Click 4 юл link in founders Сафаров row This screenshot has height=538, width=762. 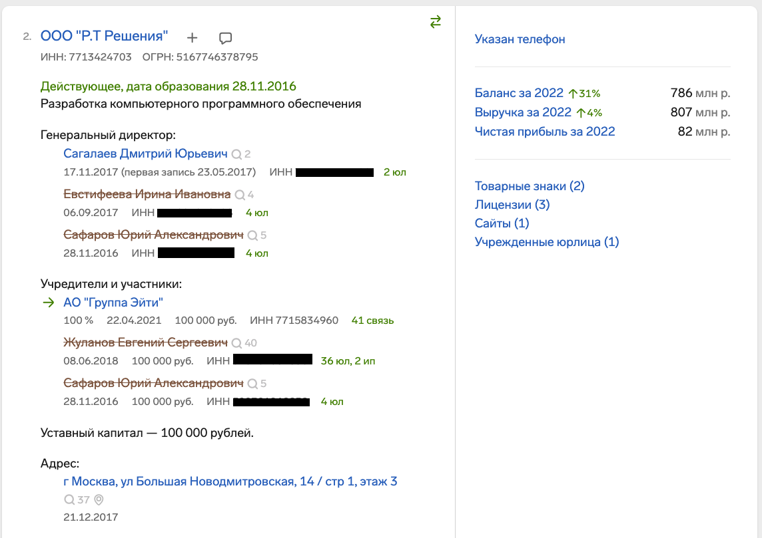pyautogui.click(x=332, y=402)
